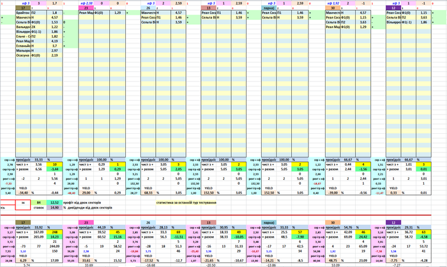
Task: Select the green 14,23 cell
Action: pyautogui.click(x=54, y=237)
